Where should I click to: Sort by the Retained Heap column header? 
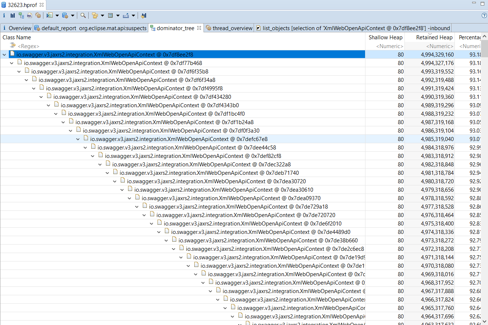(434, 37)
